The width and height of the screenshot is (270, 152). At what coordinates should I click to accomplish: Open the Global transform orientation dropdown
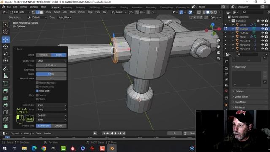[119, 12]
